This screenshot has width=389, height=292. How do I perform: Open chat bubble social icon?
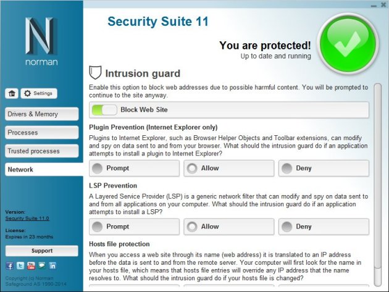[x=42, y=265]
